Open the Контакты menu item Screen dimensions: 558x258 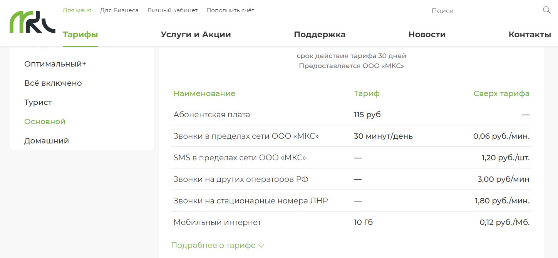[530, 35]
